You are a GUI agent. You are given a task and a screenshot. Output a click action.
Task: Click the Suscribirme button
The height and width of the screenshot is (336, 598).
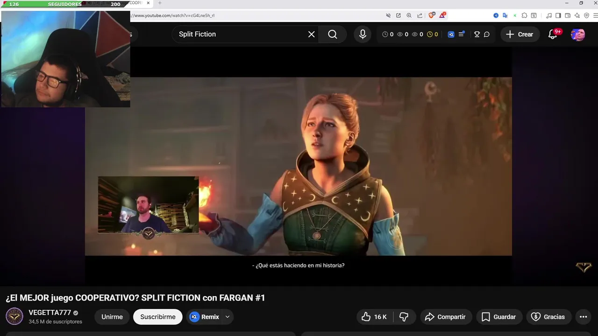(x=158, y=317)
